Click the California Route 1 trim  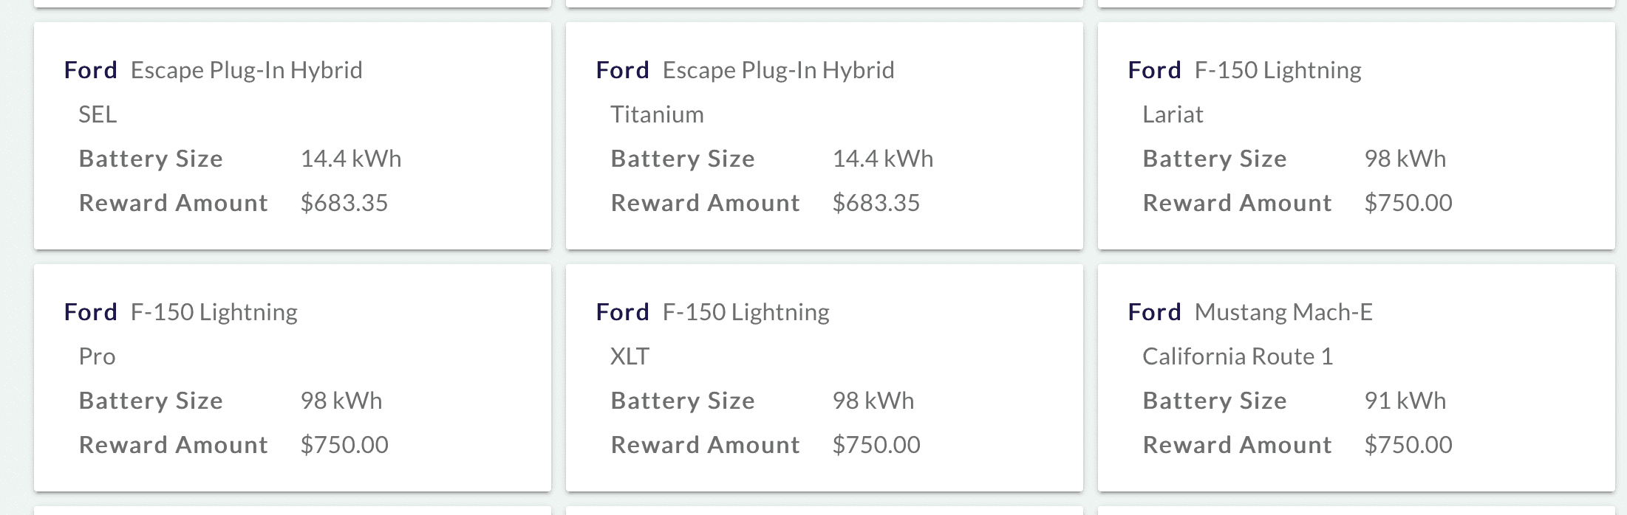1238,356
